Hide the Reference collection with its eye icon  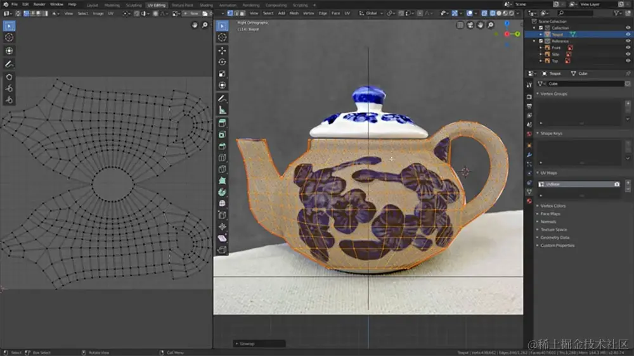point(628,41)
